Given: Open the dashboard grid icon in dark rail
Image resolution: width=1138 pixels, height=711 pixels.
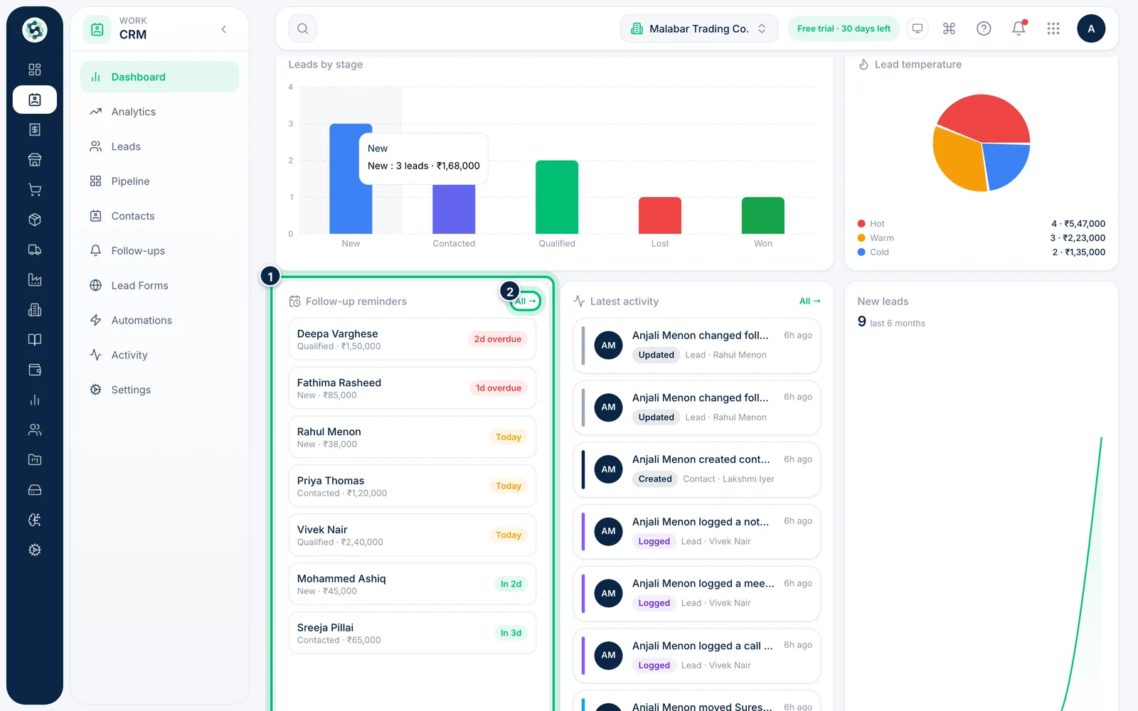Looking at the screenshot, I should (35, 70).
